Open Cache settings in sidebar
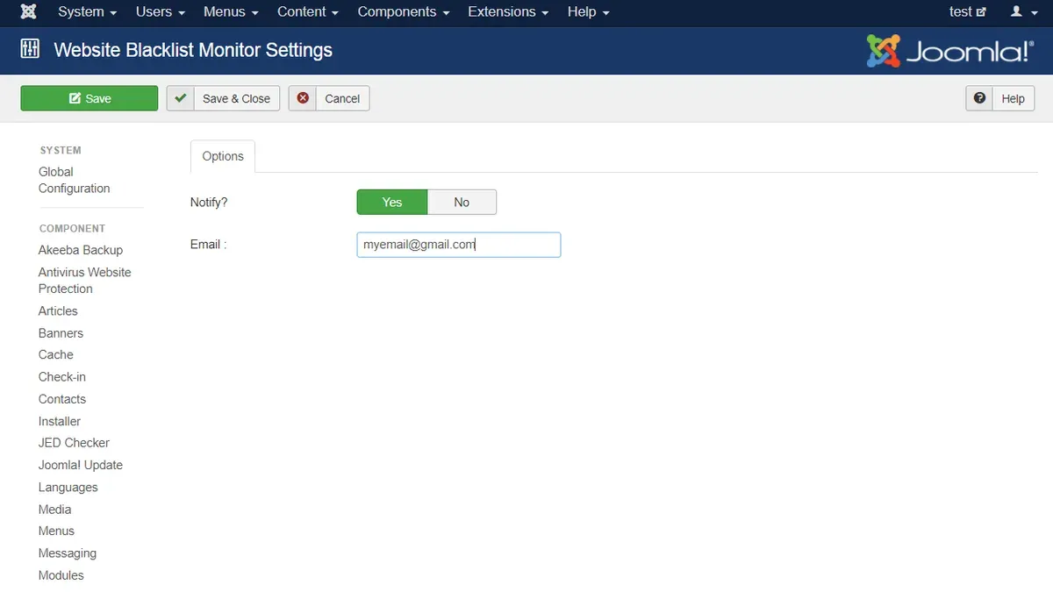 (x=56, y=354)
